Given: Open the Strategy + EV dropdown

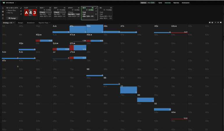Looking at the screenshot, I should pyautogui.click(x=8, y=23).
